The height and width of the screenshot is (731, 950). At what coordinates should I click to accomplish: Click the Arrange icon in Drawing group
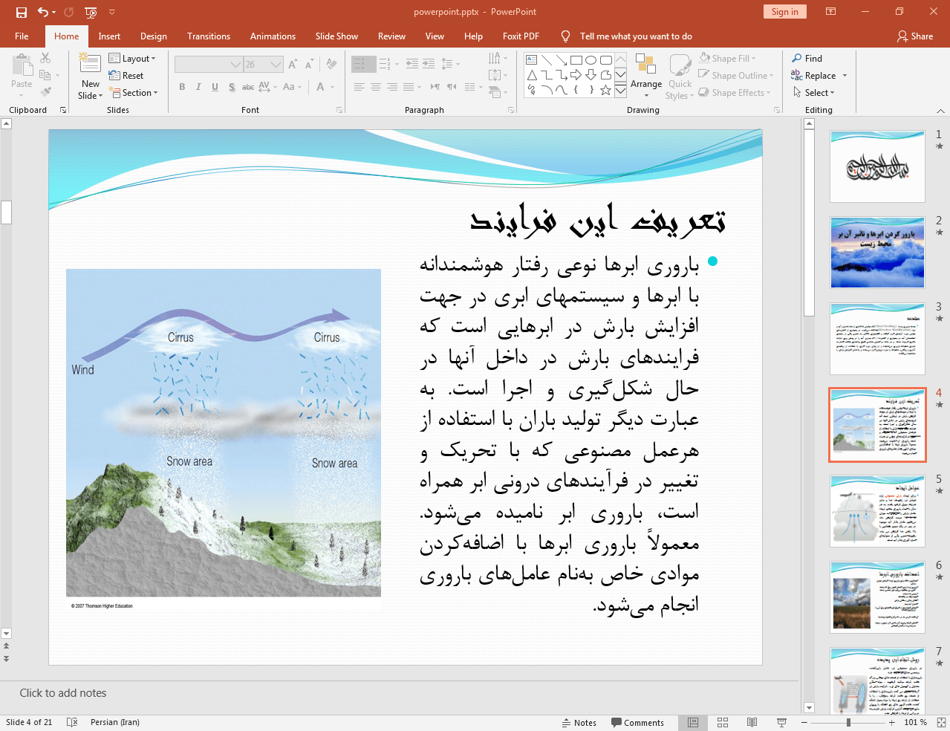pos(645,74)
